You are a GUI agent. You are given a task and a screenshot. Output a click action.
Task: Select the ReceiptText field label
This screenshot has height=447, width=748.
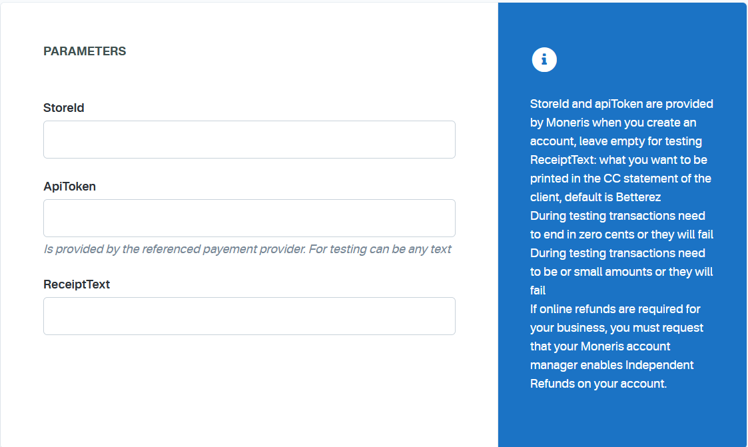click(x=77, y=284)
